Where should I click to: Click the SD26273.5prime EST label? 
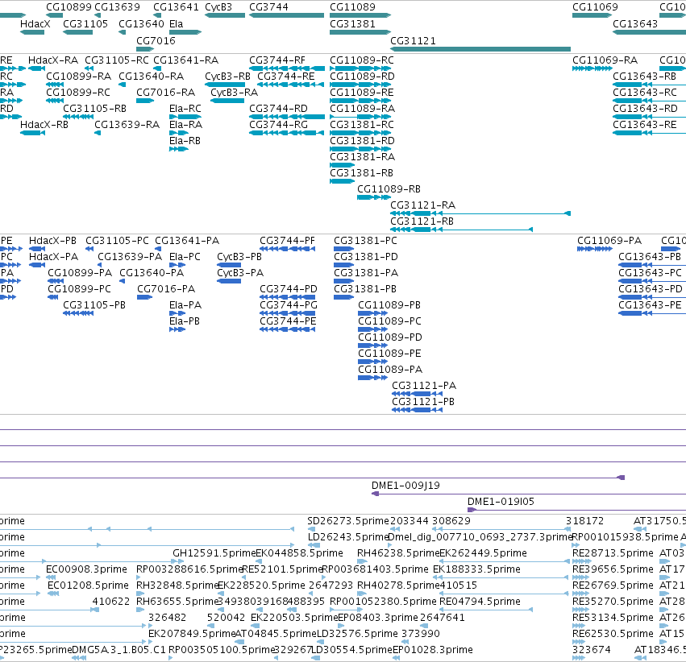pos(348,521)
